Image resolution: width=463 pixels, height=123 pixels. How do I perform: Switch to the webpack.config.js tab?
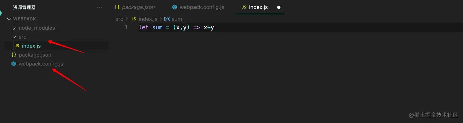point(198,7)
